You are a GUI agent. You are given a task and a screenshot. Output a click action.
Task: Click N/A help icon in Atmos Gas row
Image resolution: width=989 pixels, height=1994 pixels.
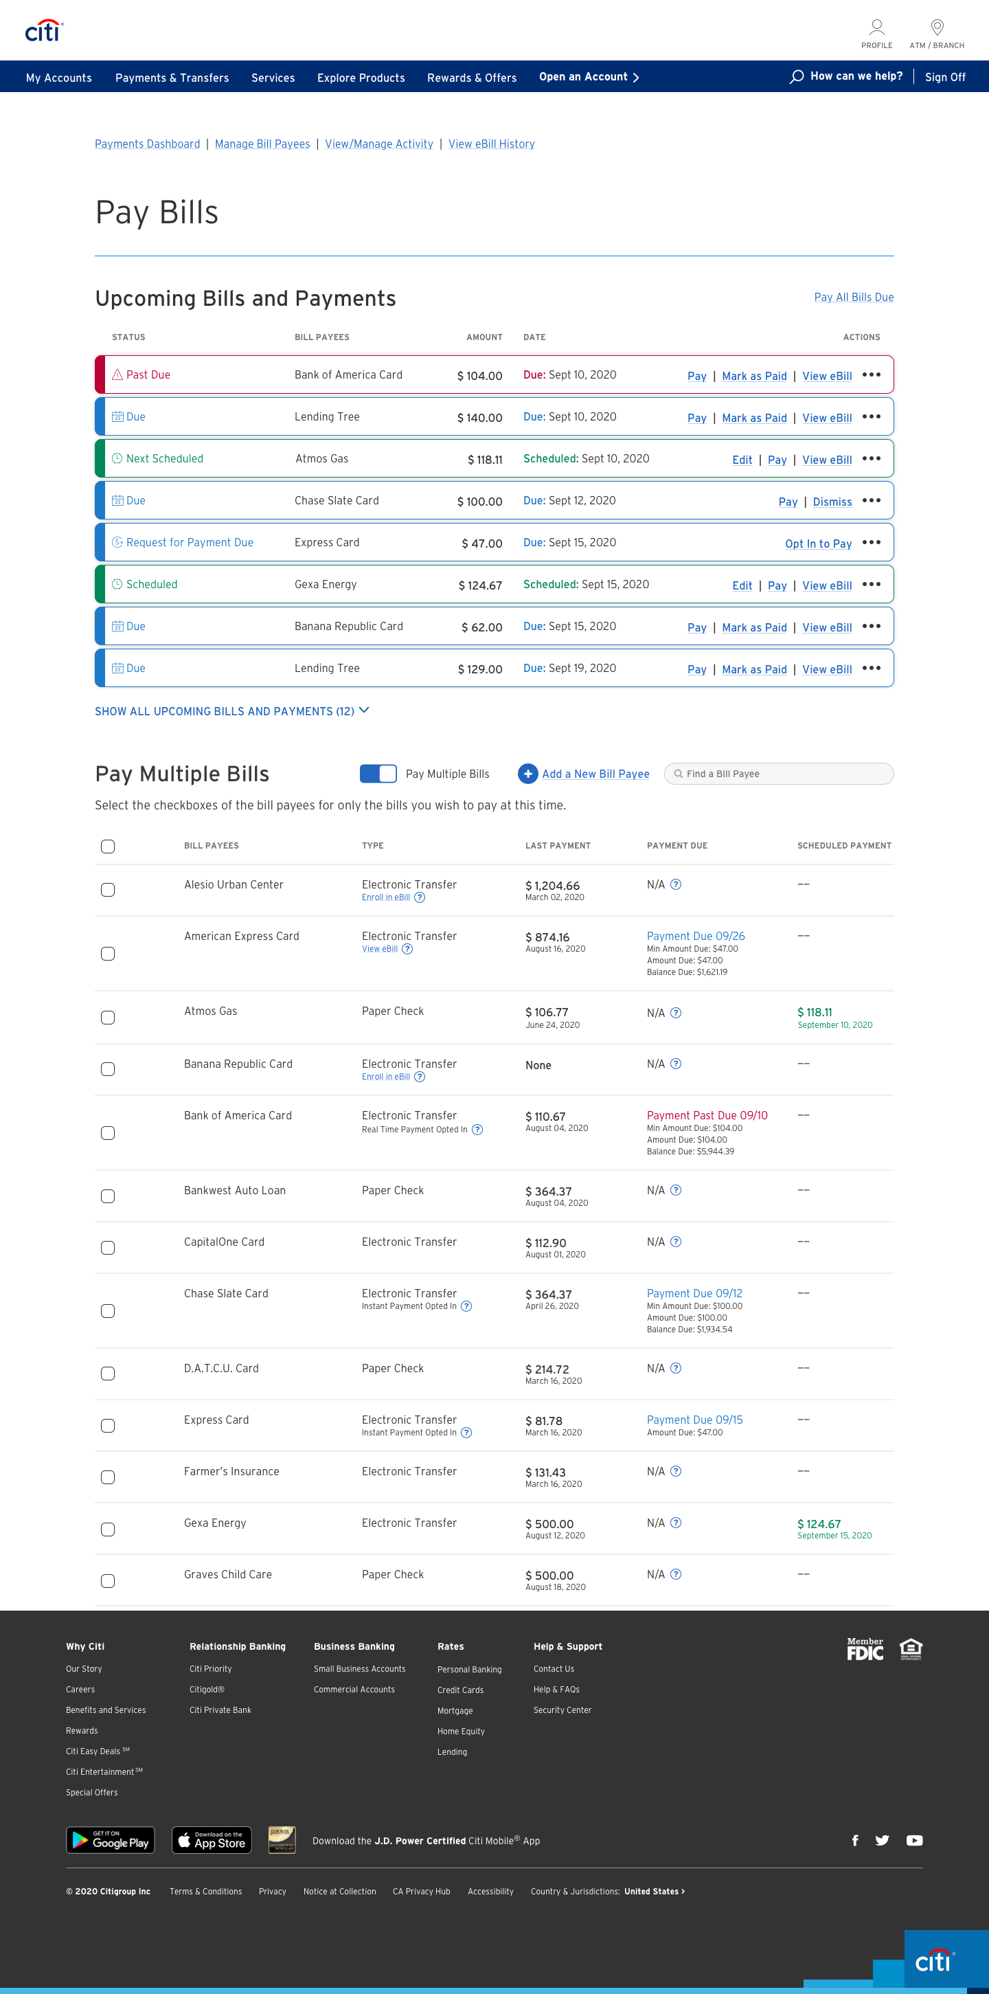click(676, 1013)
